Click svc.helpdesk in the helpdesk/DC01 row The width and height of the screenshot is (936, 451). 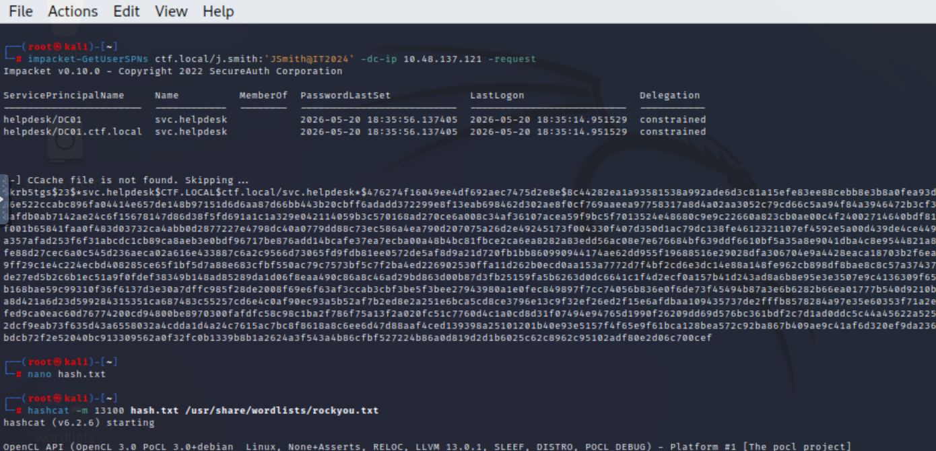point(191,120)
